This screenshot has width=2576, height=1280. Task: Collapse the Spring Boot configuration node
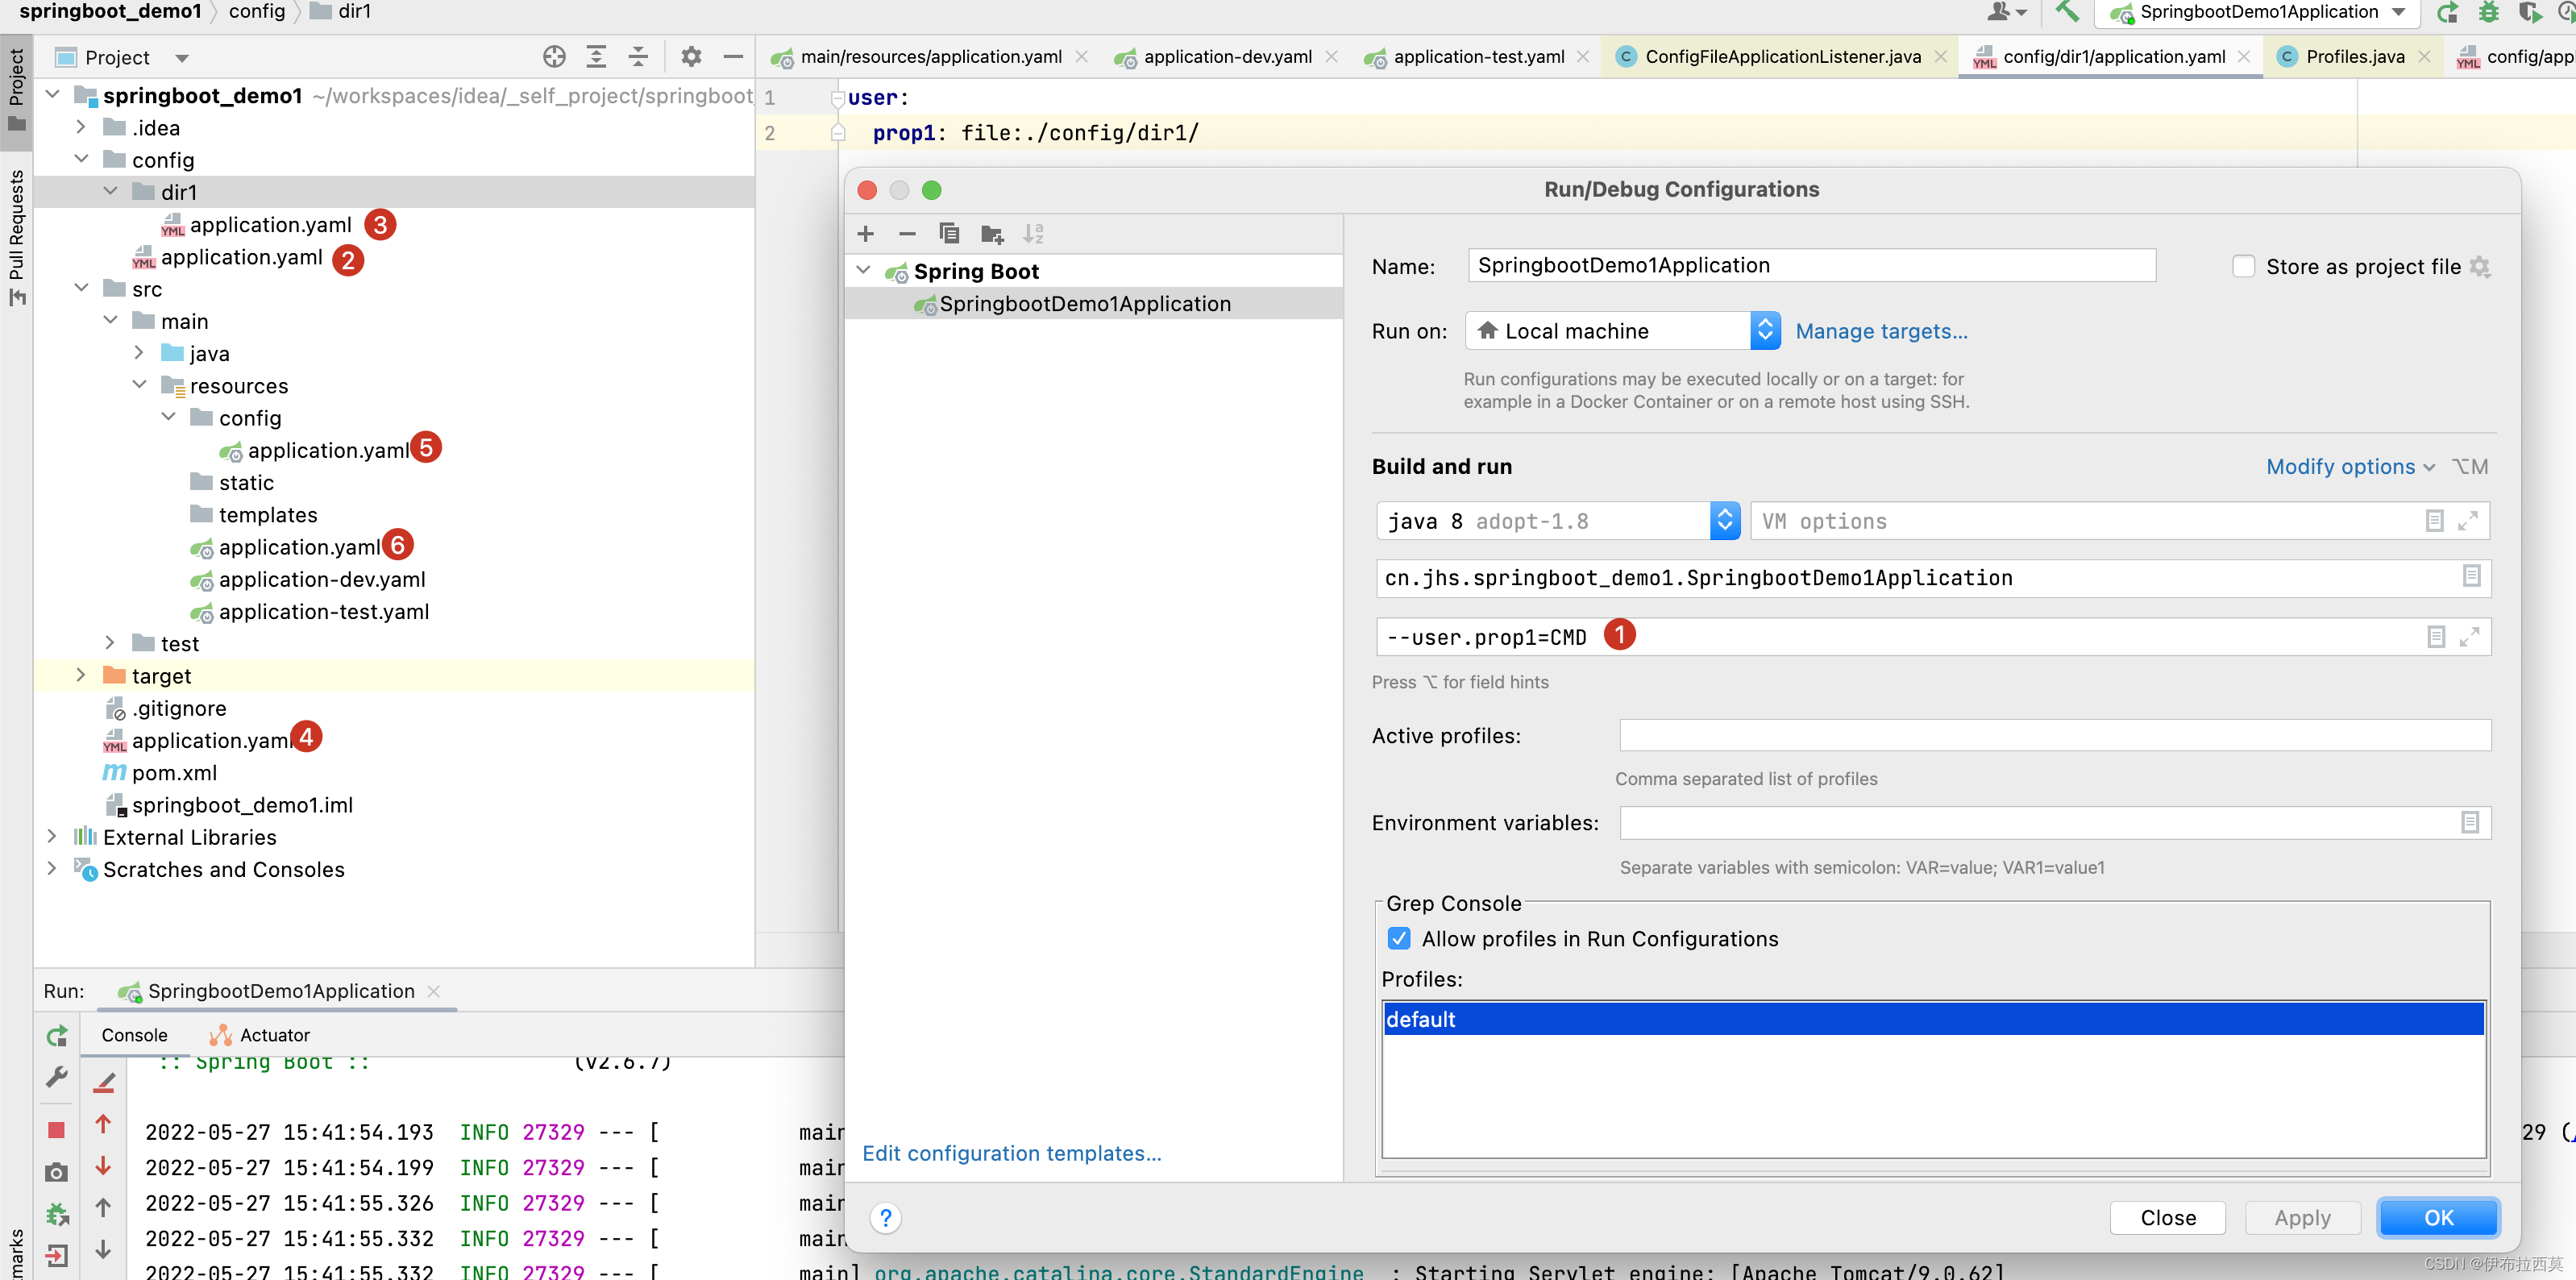pyautogui.click(x=864, y=271)
